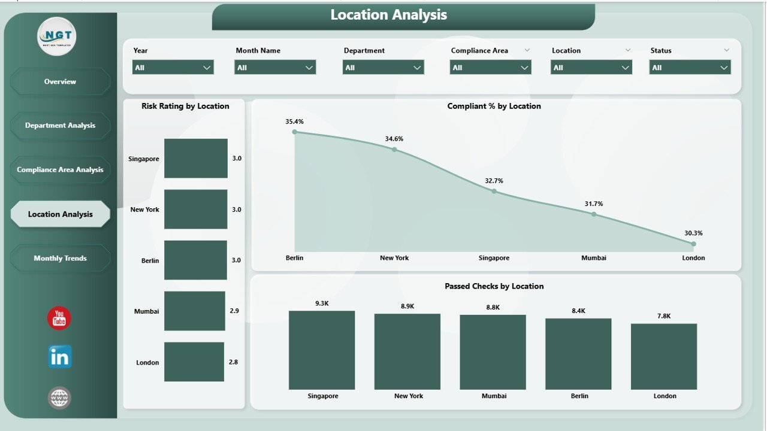Go to the Overview page
This screenshot has height=431, width=767.
click(x=60, y=81)
